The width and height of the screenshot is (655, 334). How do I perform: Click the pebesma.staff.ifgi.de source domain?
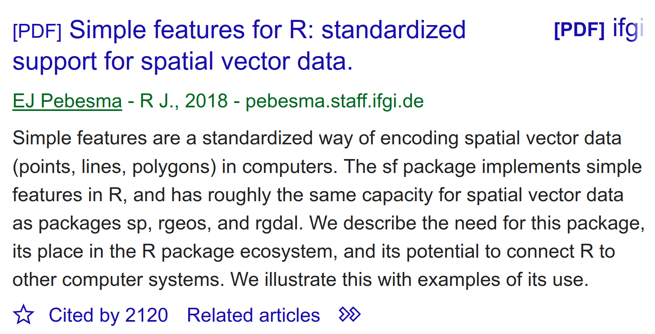[x=334, y=101]
